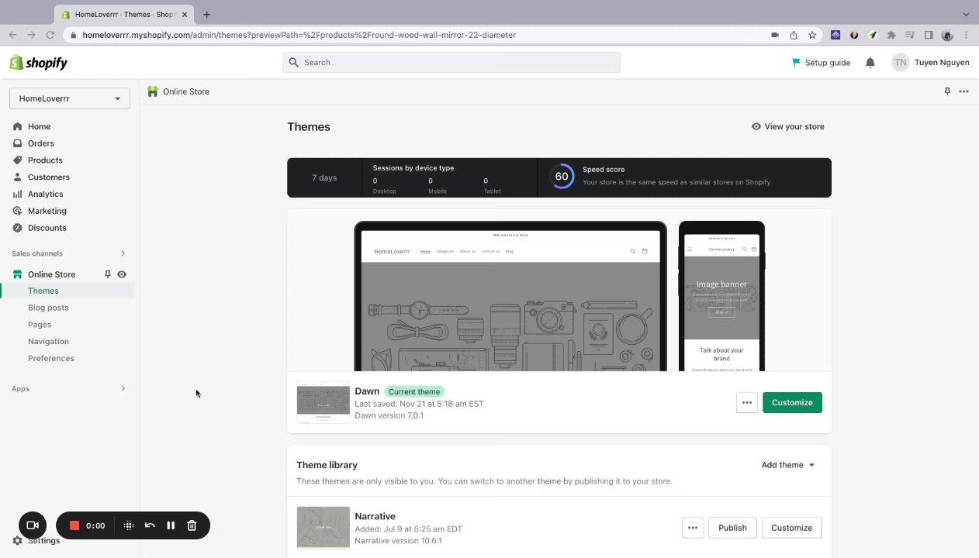Screen dimensions: 979x558
Task: Open the notifications bell
Action: tap(870, 63)
